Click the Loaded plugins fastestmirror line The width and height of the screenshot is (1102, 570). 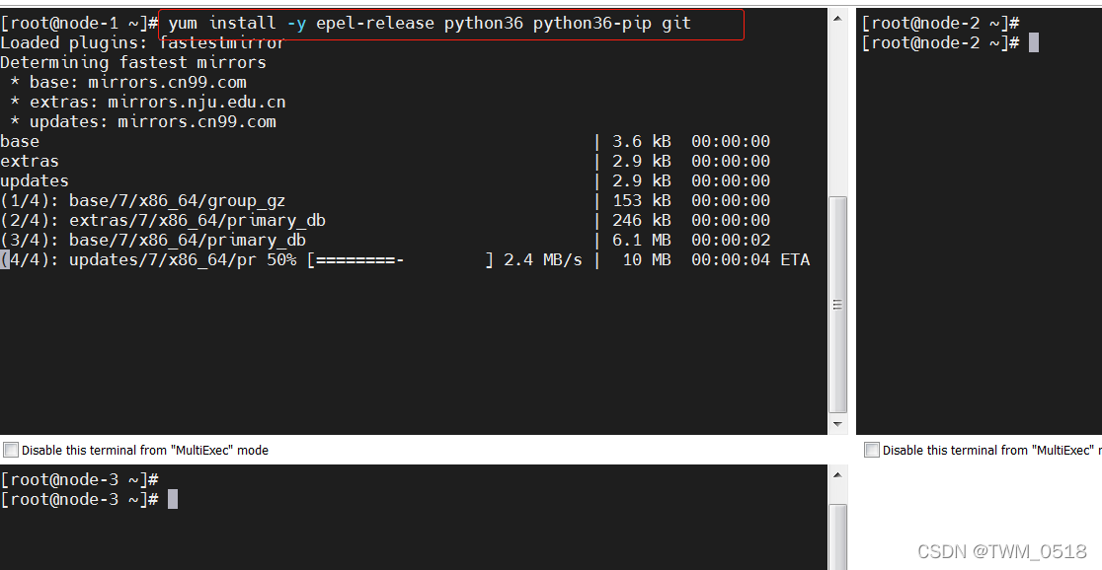[x=143, y=42]
